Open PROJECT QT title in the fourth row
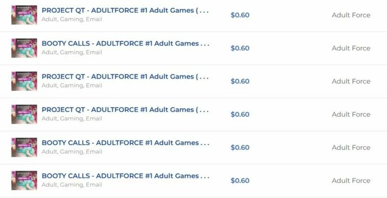This screenshot has width=387, height=198. (x=125, y=110)
